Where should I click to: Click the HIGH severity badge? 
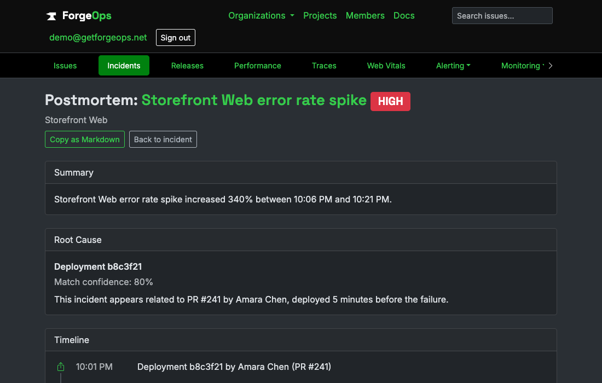point(390,101)
